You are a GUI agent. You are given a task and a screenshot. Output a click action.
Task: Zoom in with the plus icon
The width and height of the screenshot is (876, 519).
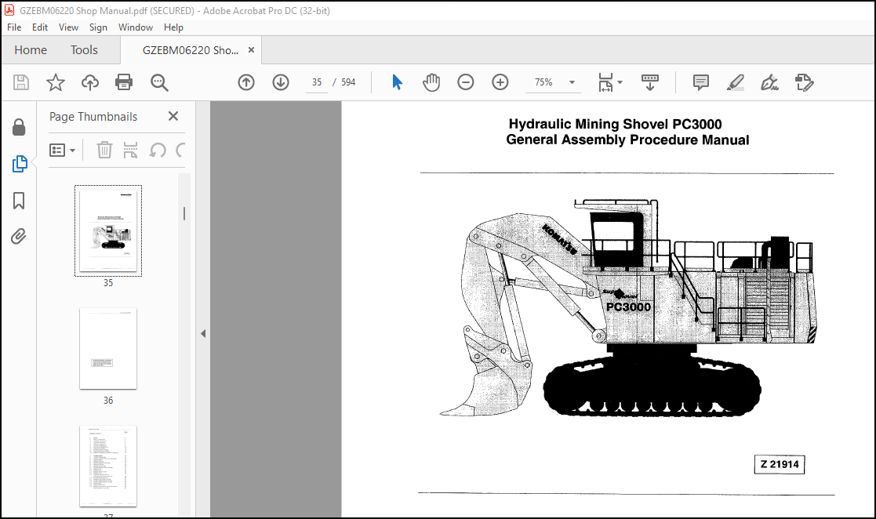point(500,82)
